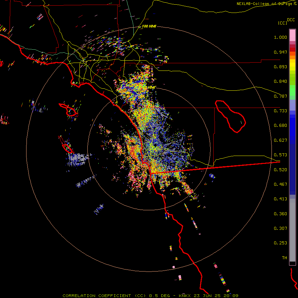Screen dimensions: 298x298
Task: Select the 0.627 scale value
Action: (280, 140)
